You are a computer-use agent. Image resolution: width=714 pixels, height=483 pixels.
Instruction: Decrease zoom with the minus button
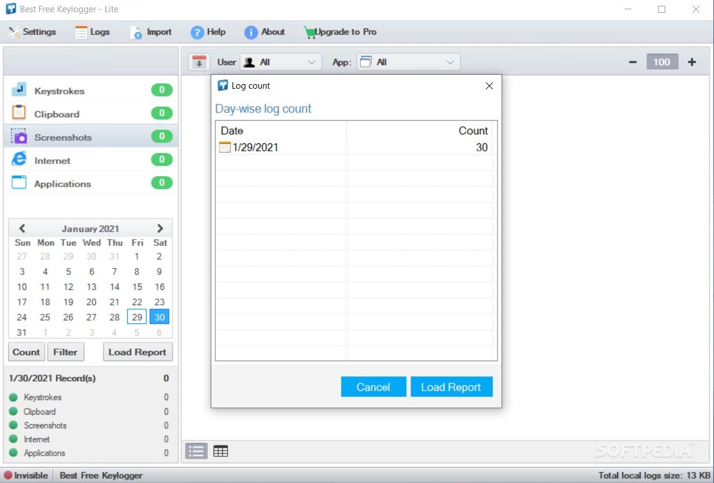[x=633, y=62]
